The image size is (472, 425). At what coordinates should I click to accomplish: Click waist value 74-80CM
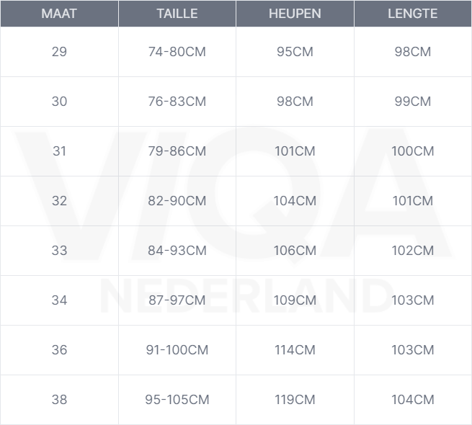tap(177, 52)
